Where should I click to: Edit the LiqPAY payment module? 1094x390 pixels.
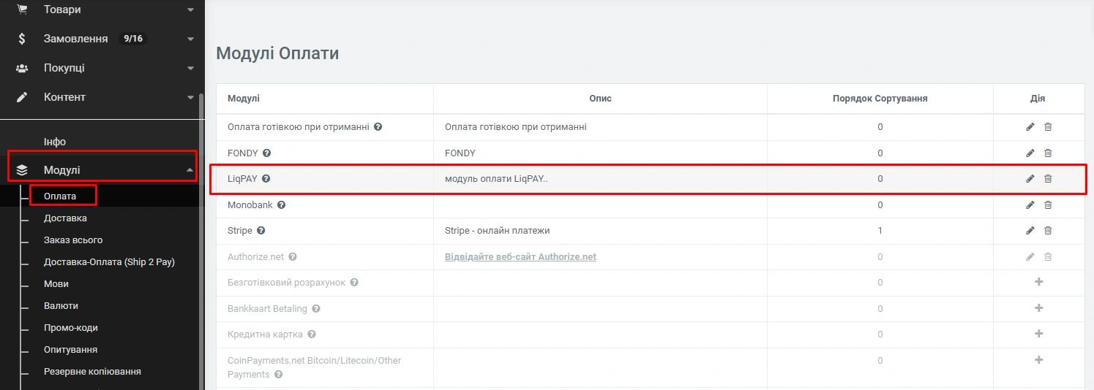coord(1030,179)
